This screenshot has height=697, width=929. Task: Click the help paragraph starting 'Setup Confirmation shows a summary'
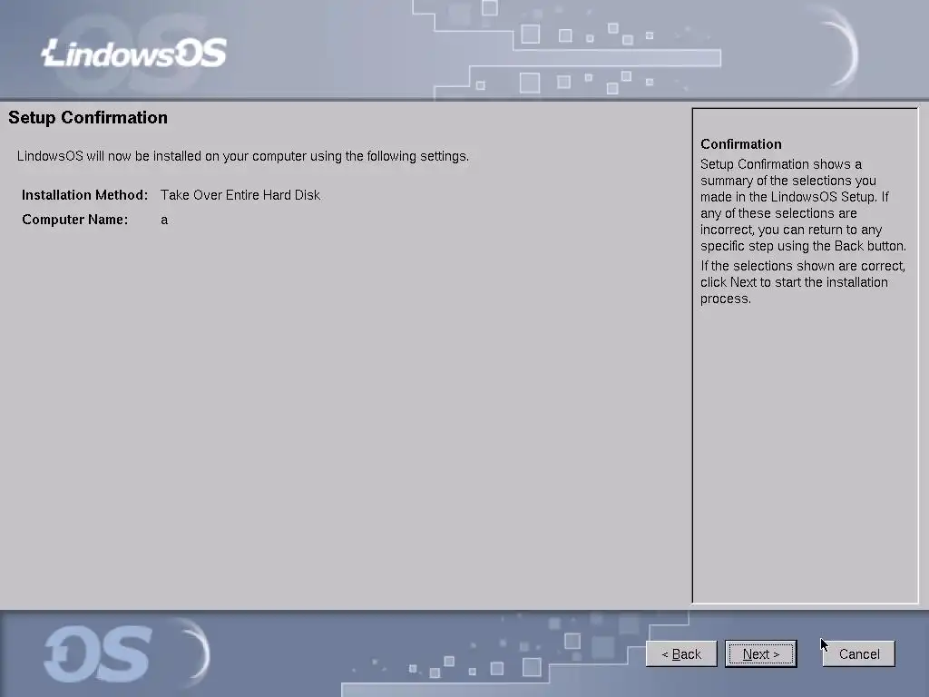(x=803, y=205)
